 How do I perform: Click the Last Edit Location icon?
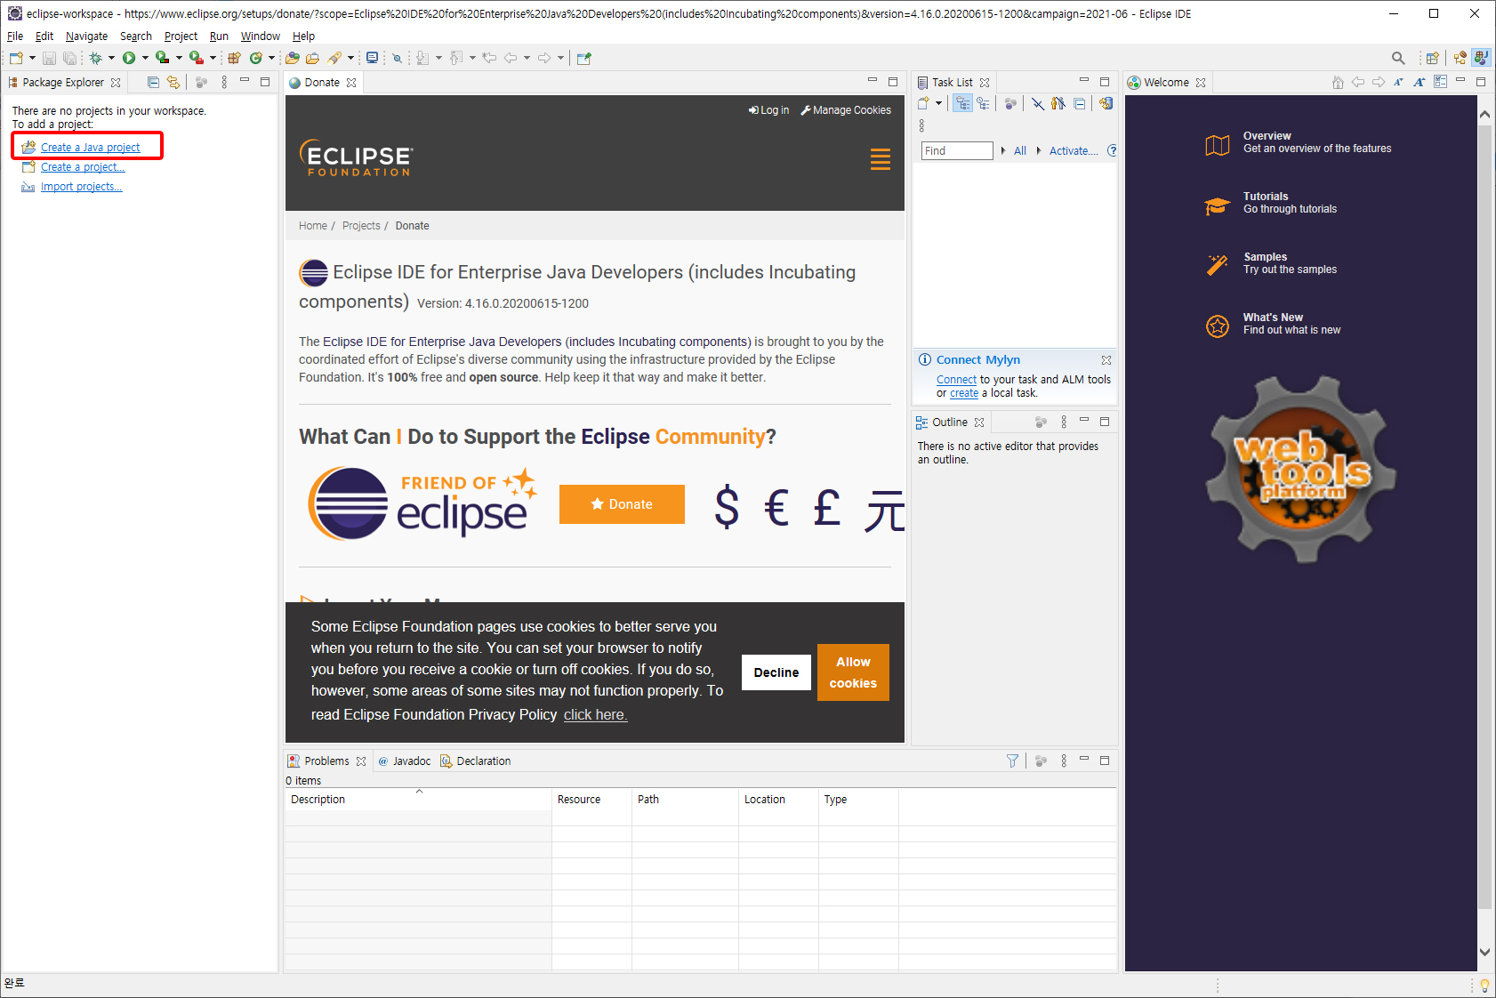488,58
